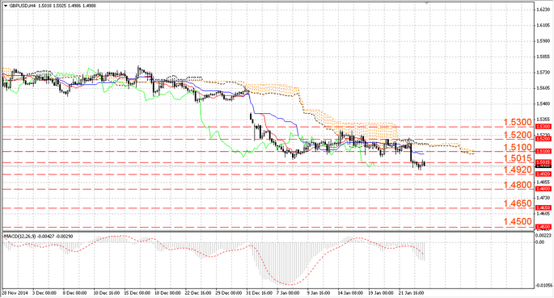Click the MACD(12,26,9) indicator label
Viewport: 554px width, 298px height.
(19, 237)
